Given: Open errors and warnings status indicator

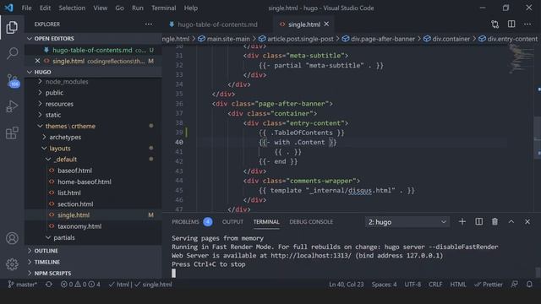Looking at the screenshot, I should pos(80,285).
